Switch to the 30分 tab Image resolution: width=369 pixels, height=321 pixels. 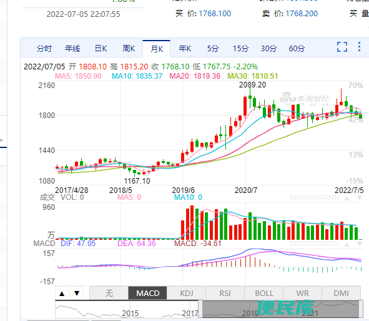click(268, 49)
